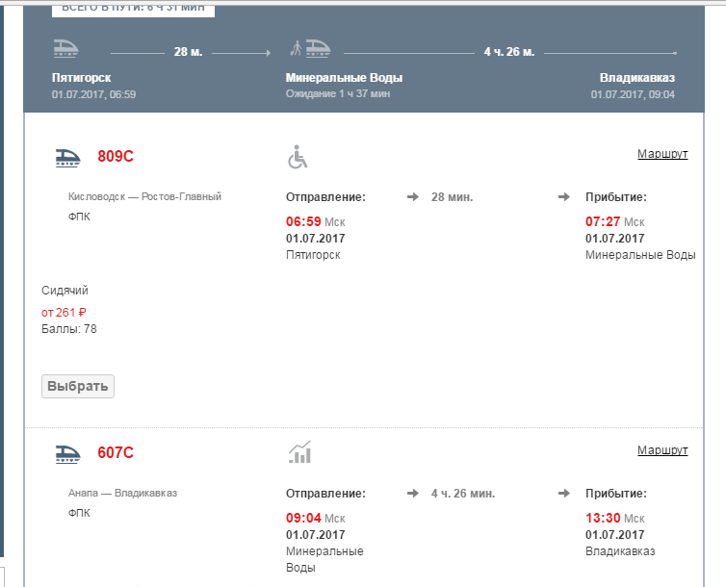
Task: Click the transfer icon above Минеральные Воды
Action: [311, 48]
